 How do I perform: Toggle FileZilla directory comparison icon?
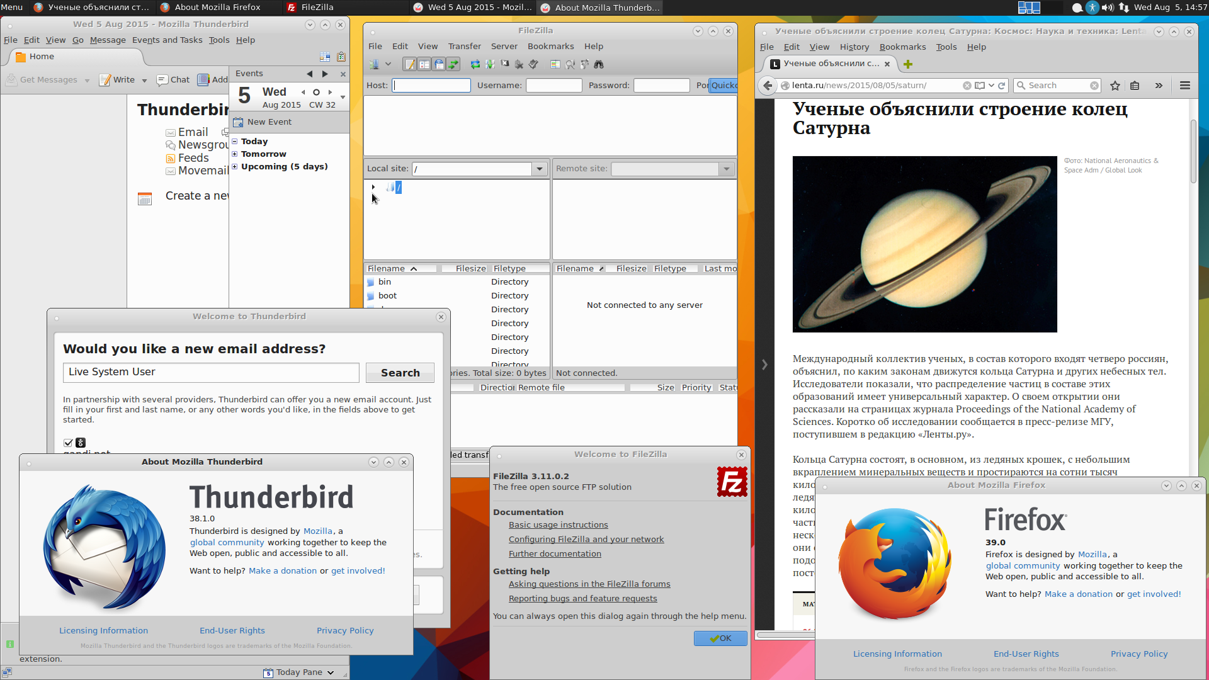click(570, 64)
